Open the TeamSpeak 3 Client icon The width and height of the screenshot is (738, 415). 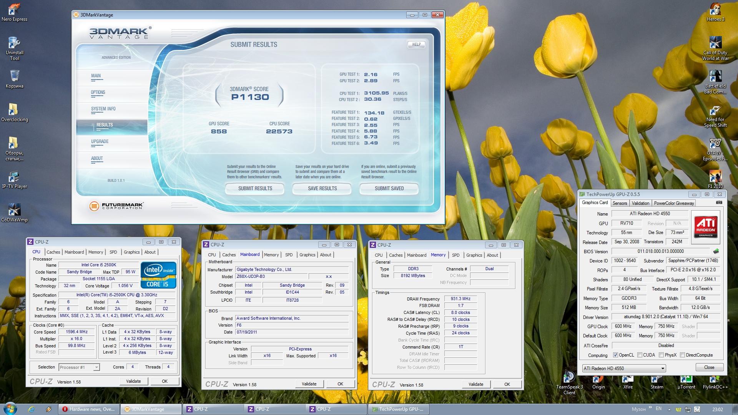click(x=569, y=383)
